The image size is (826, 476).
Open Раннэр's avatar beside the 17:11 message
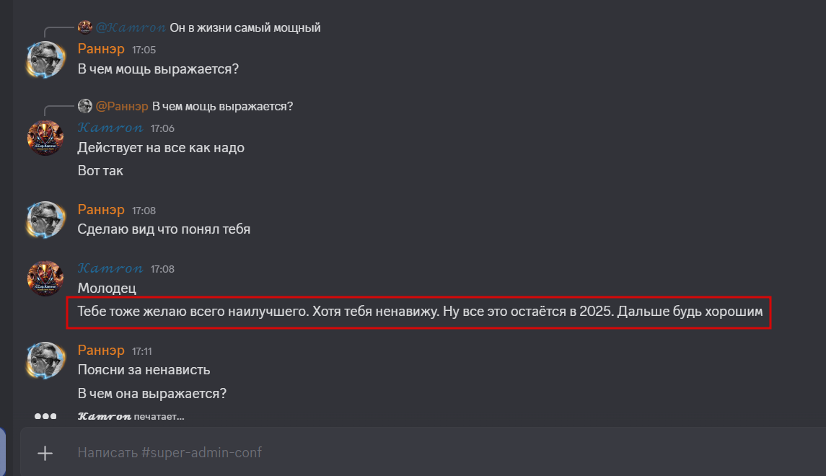[x=46, y=361]
